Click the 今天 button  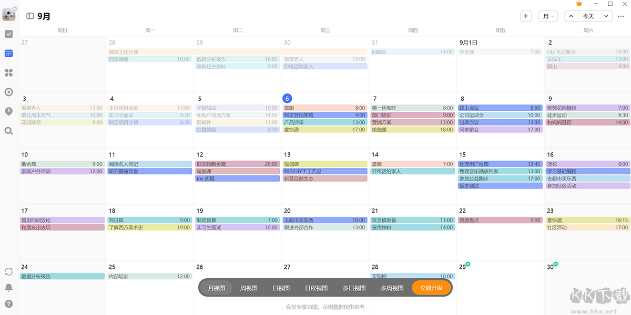pyautogui.click(x=588, y=16)
